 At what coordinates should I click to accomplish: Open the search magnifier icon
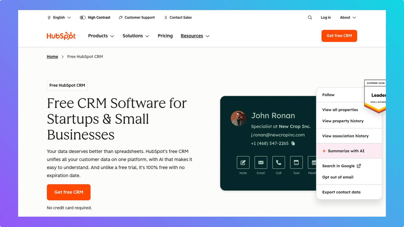point(310,18)
